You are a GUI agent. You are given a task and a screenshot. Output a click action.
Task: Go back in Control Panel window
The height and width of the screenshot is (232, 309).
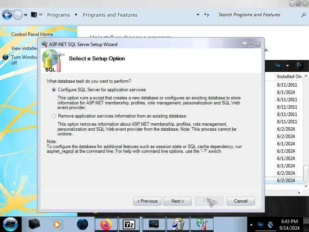coord(7,15)
